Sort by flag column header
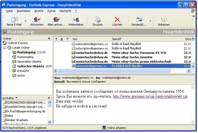 pyautogui.click(x=68, y=39)
